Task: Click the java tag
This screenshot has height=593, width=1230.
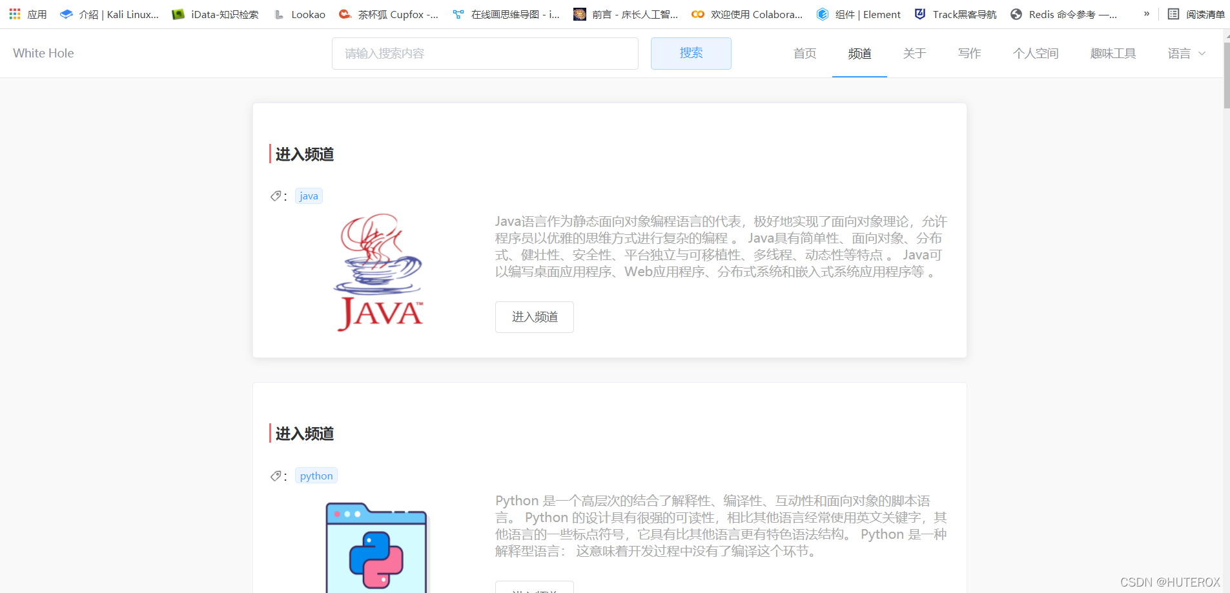Action: (x=309, y=196)
